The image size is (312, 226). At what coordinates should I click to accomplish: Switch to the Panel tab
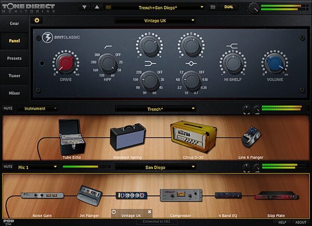(x=15, y=41)
